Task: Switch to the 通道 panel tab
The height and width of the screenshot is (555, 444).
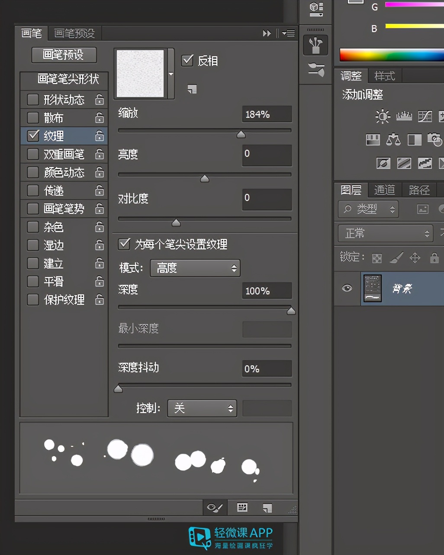Action: point(384,190)
